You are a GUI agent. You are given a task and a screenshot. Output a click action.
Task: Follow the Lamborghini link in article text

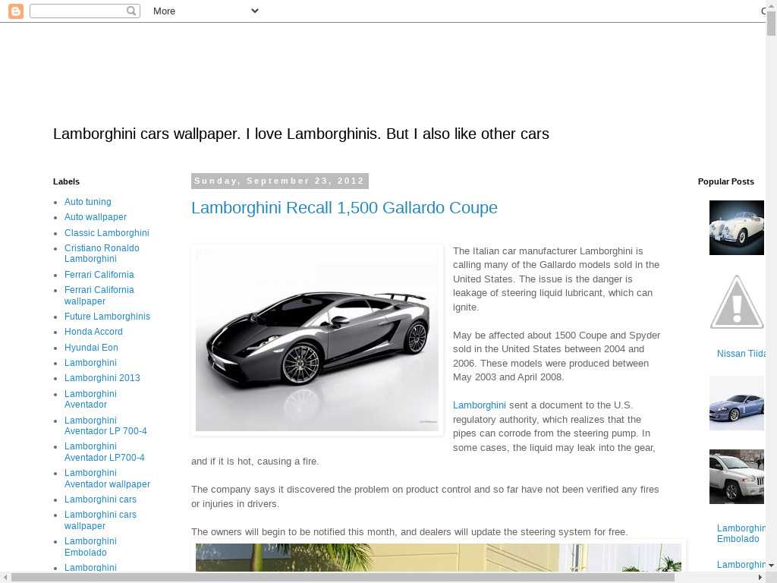pos(480,405)
